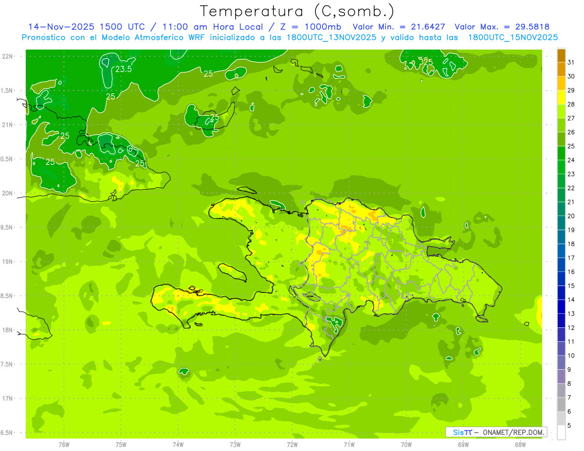Click the color scale label '20'
This screenshot has width=584, height=451.
571,216
